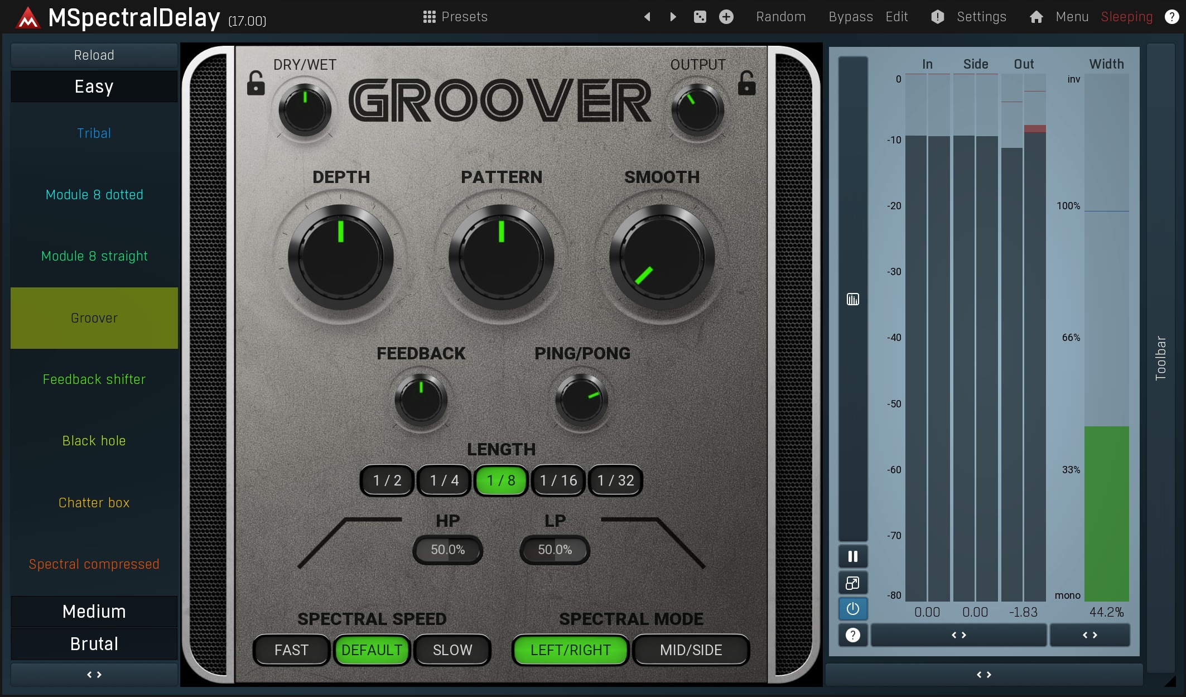
Task: Click the DRY/WET lock icon
Action: pyautogui.click(x=255, y=84)
